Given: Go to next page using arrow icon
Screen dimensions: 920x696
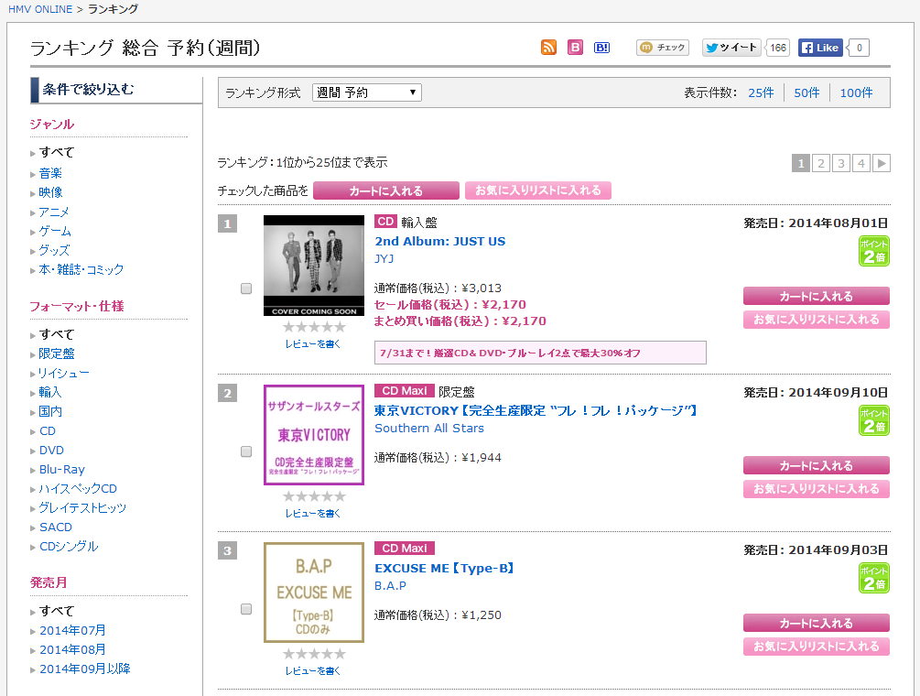Looking at the screenshot, I should coord(882,163).
